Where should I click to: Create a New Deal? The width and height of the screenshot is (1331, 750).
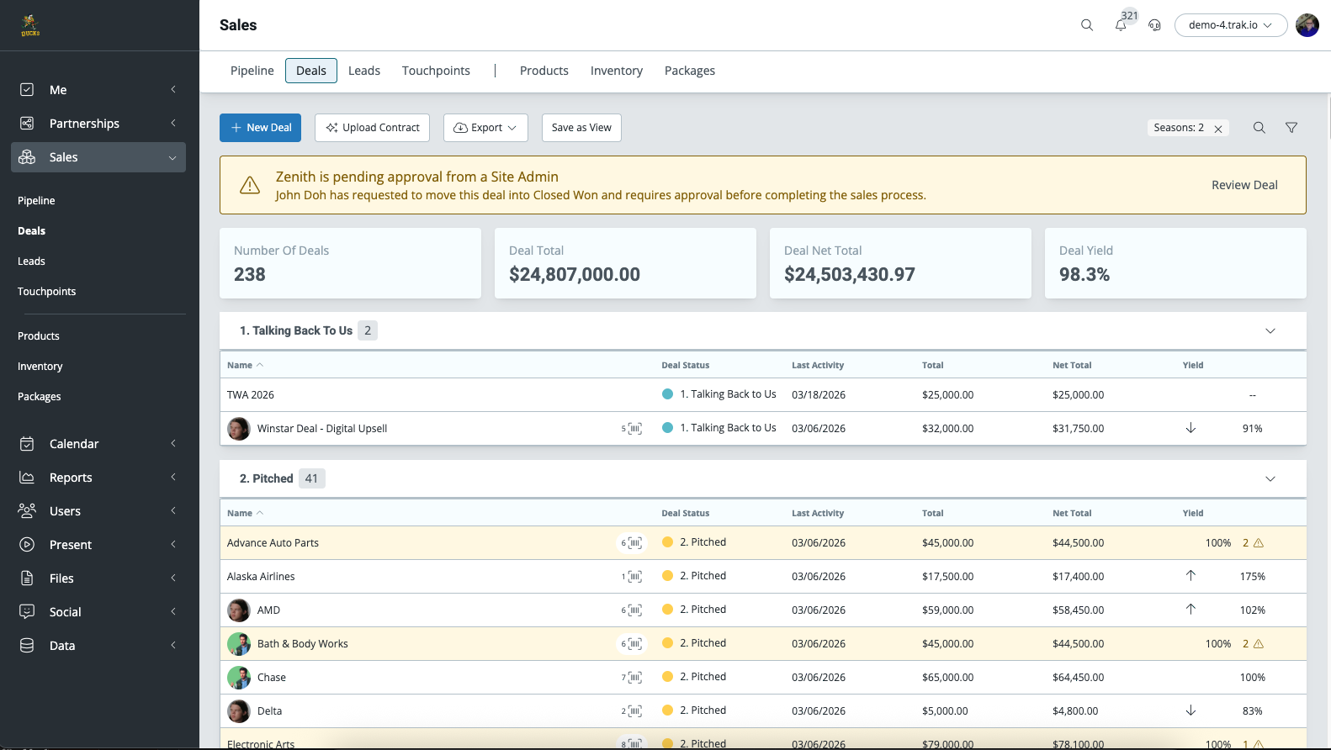tap(261, 128)
